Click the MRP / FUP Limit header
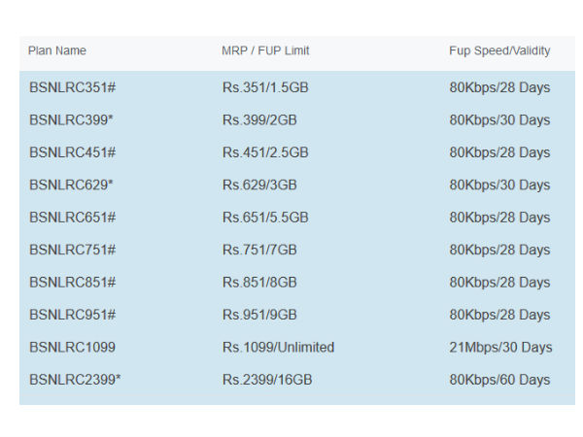This screenshot has height=437, width=583. [265, 50]
